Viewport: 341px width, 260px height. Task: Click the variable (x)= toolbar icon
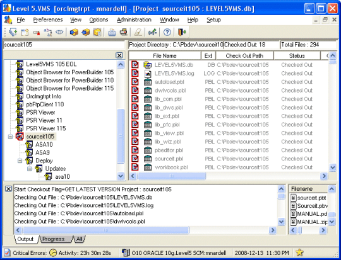pos(152,32)
